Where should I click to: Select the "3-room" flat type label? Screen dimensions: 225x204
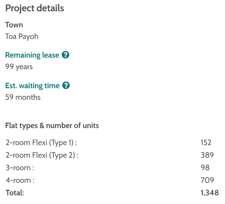tap(20, 168)
